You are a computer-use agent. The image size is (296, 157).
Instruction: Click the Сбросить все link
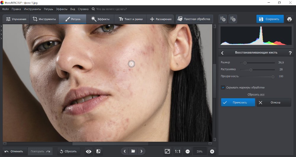(256, 95)
